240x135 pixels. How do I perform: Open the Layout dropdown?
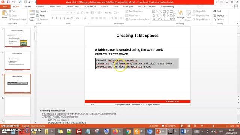coord(42,12)
